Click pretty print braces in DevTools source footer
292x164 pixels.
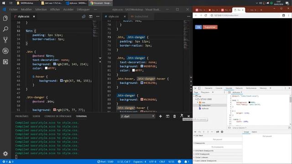[229, 128]
